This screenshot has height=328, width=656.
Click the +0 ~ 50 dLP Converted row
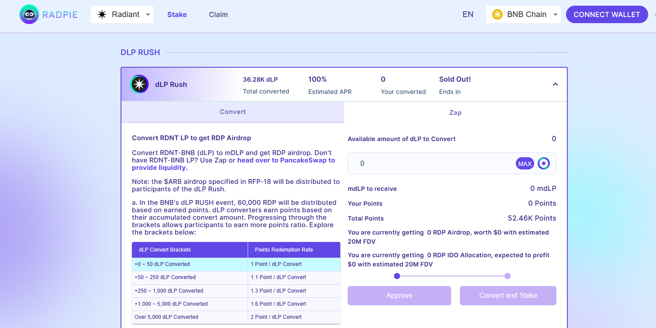click(x=236, y=264)
